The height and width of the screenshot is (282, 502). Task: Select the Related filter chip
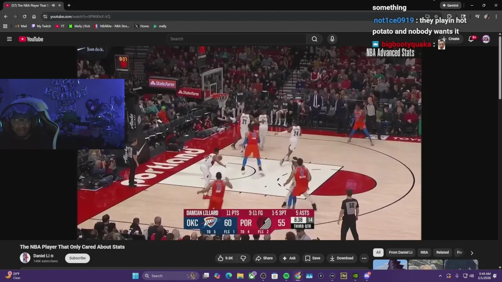(442, 252)
